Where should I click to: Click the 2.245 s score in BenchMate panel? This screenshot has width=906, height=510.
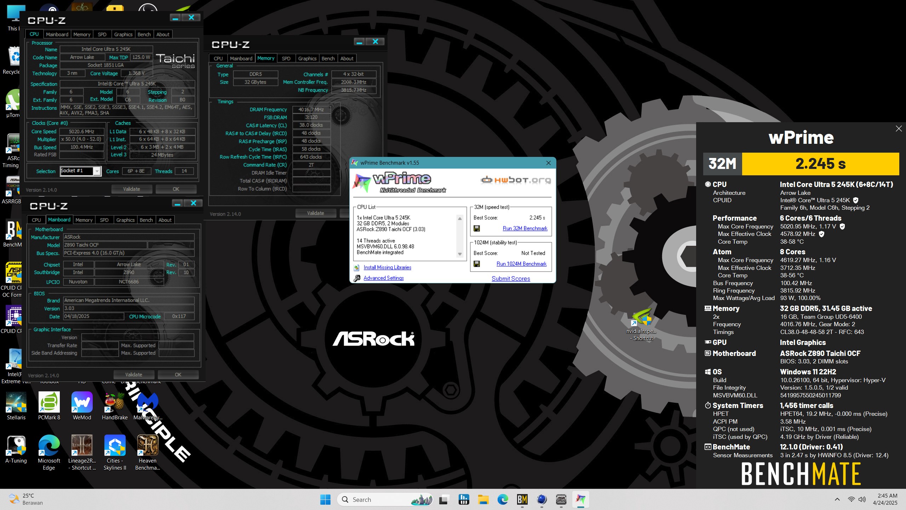pyautogui.click(x=820, y=164)
